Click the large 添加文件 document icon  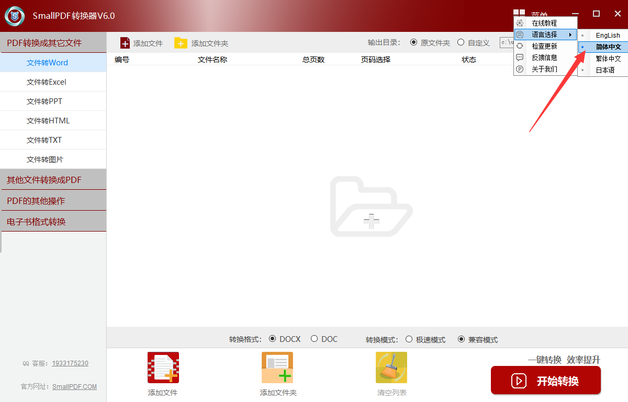click(163, 367)
